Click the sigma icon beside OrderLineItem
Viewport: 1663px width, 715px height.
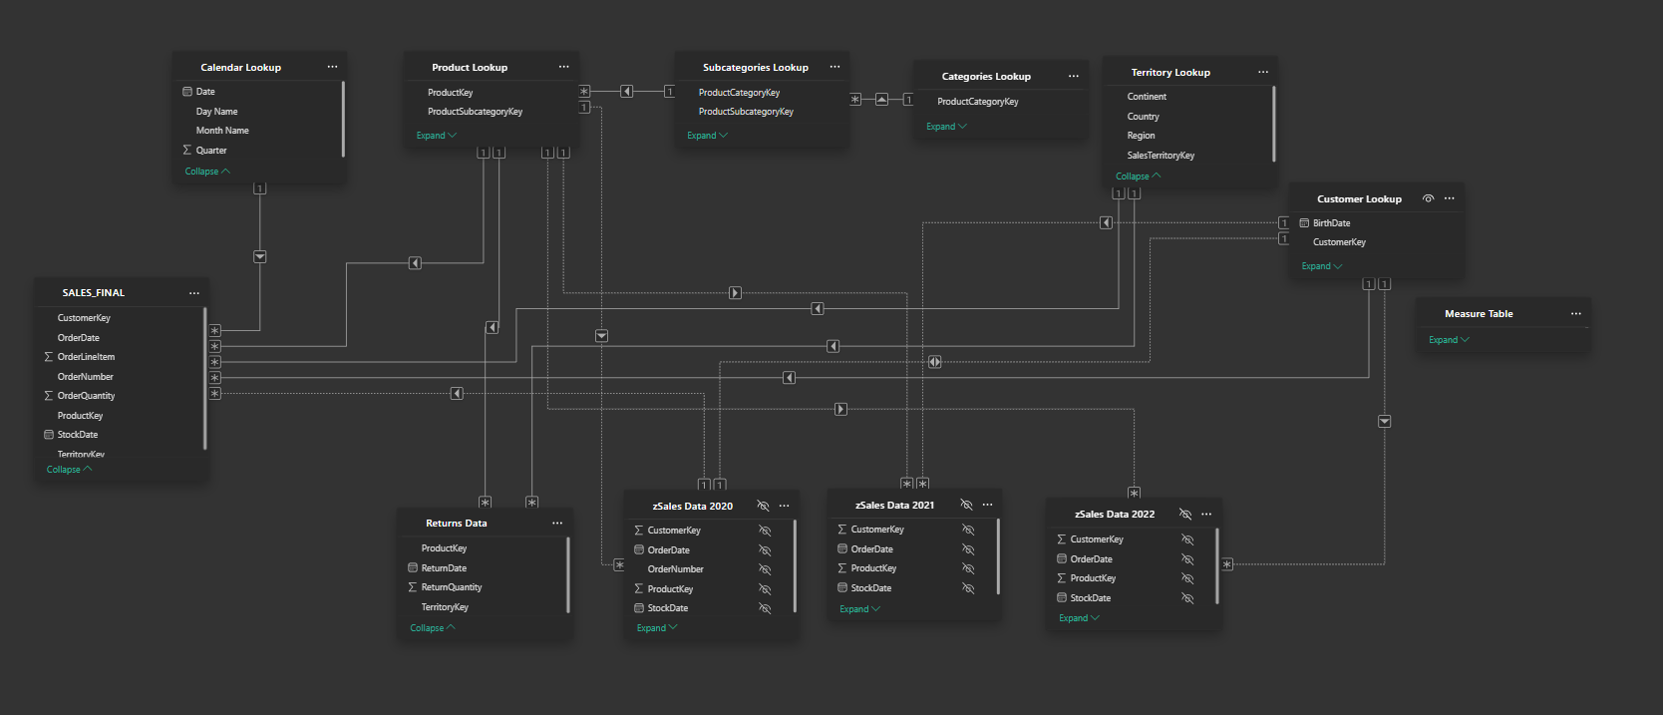(x=48, y=356)
